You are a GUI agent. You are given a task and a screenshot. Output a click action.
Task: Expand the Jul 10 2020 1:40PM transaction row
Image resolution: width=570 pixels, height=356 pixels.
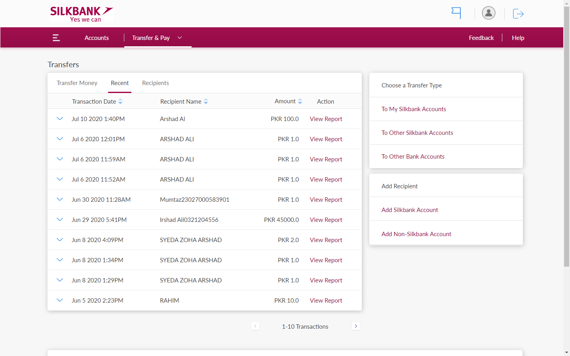[x=60, y=119]
